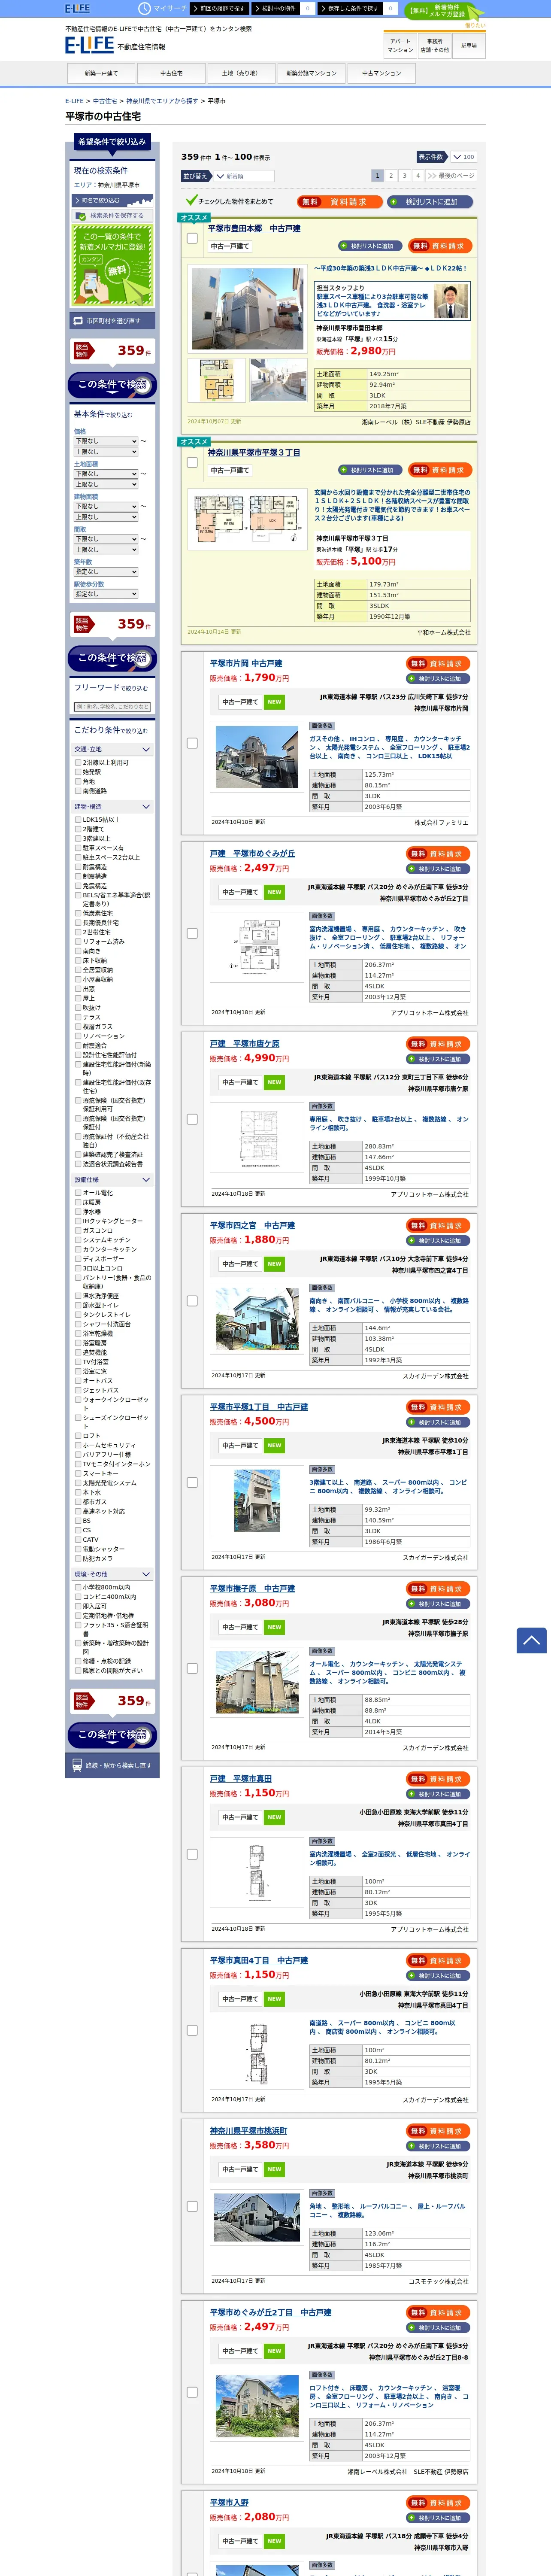Go to 最後のページ link
This screenshot has height=2576, width=551.
(451, 176)
